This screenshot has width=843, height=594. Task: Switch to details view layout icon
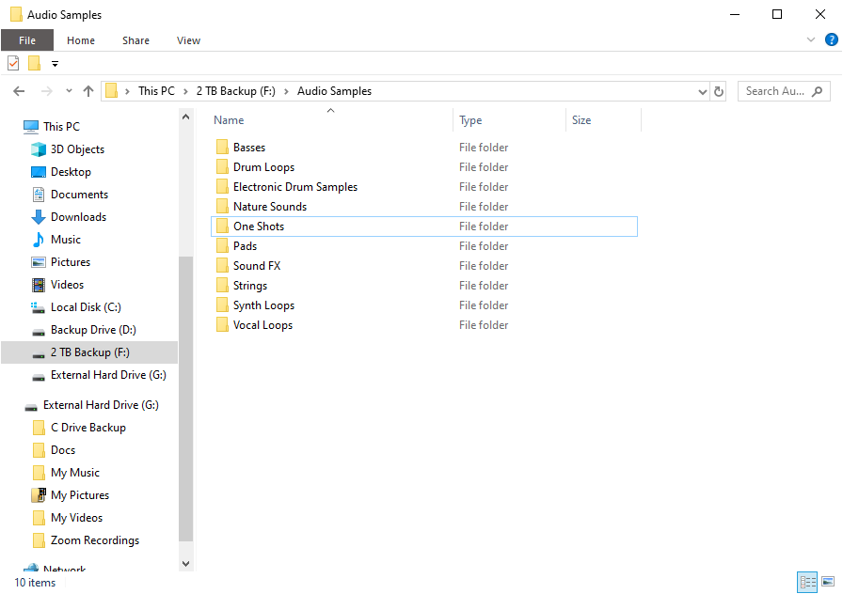click(807, 582)
